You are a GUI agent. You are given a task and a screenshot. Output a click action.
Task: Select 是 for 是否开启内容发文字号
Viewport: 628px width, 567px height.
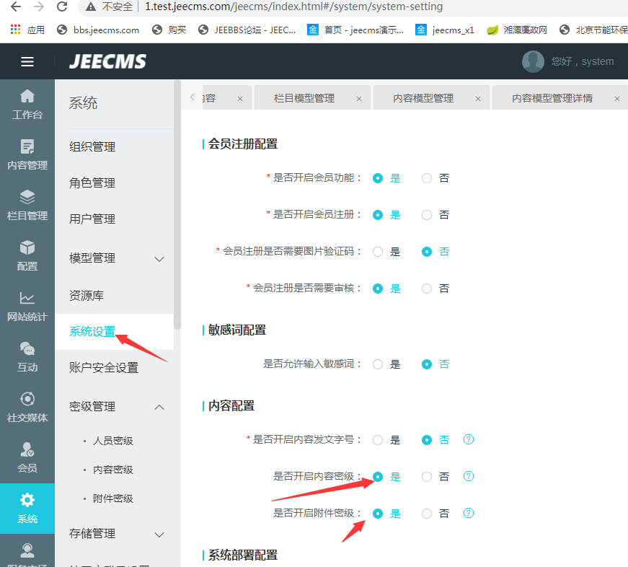coord(378,440)
